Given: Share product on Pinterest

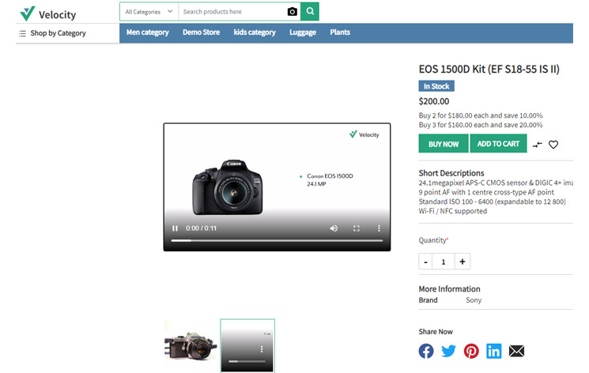Looking at the screenshot, I should (x=471, y=351).
